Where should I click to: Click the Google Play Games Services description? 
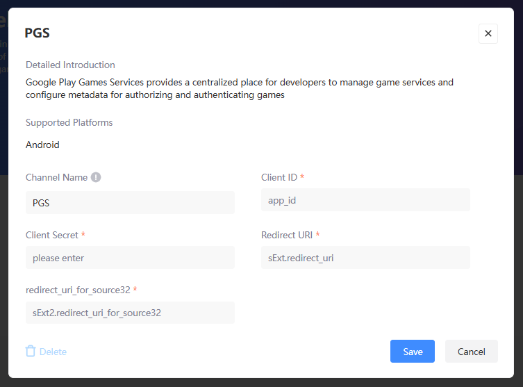click(x=239, y=88)
